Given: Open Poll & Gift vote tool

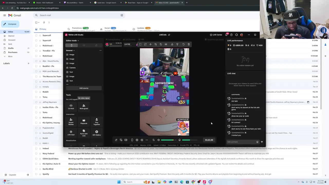Looking at the screenshot, I should tap(84, 133).
